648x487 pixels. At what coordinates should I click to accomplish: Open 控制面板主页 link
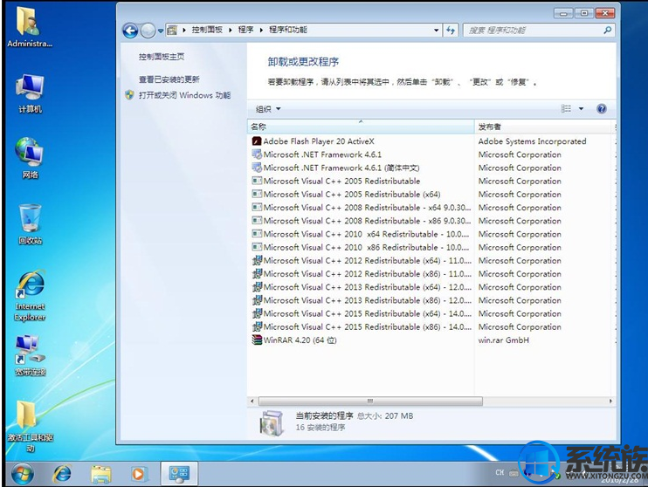point(162,57)
